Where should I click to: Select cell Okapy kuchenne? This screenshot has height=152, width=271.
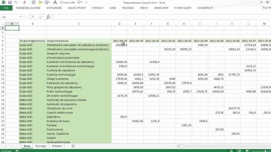(79, 79)
